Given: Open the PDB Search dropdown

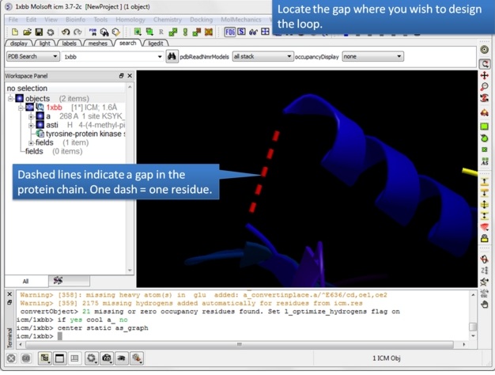Looking at the screenshot, I should [x=32, y=57].
